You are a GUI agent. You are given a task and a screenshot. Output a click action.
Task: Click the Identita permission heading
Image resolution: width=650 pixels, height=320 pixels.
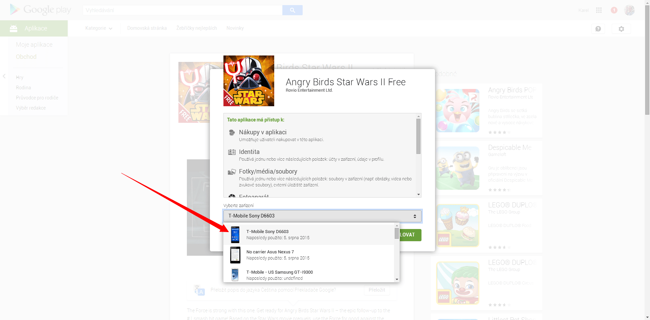(249, 152)
